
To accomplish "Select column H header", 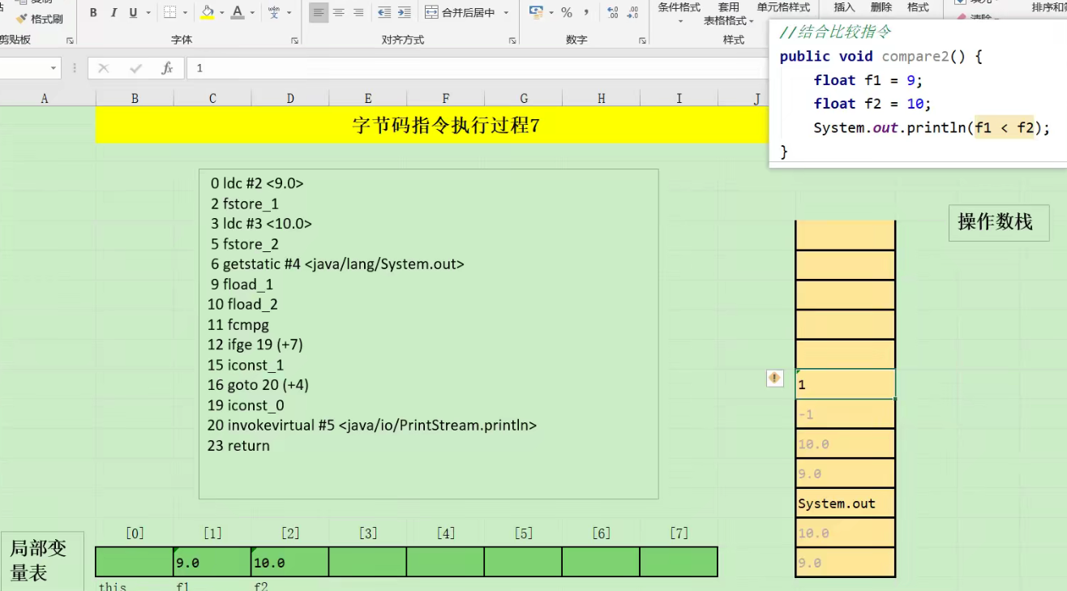I will pos(602,98).
